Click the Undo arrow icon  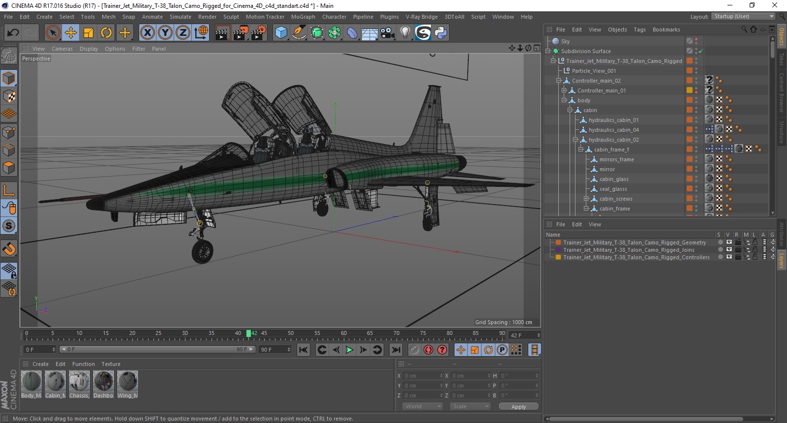point(13,33)
